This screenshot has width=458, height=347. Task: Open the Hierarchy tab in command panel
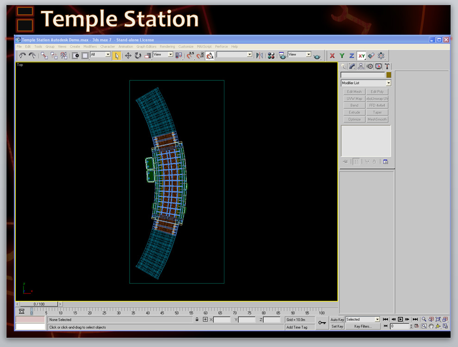click(361, 67)
